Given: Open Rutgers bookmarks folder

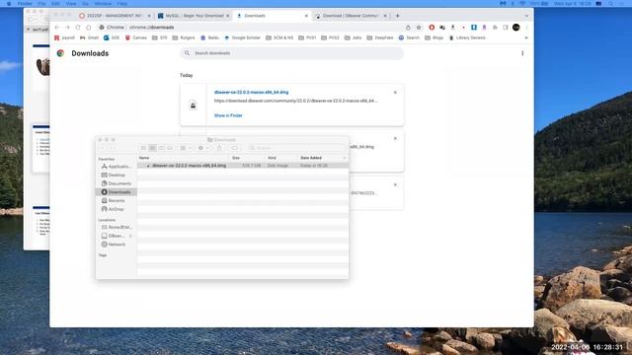Looking at the screenshot, I should pos(184,37).
